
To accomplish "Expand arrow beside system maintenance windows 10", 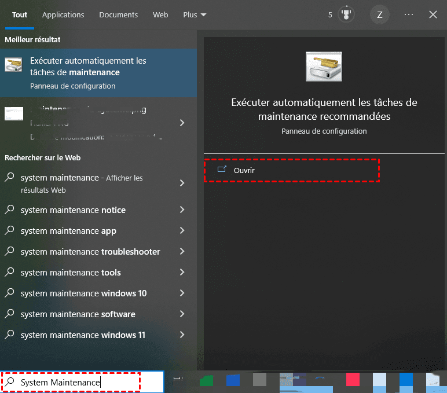I will (x=182, y=293).
